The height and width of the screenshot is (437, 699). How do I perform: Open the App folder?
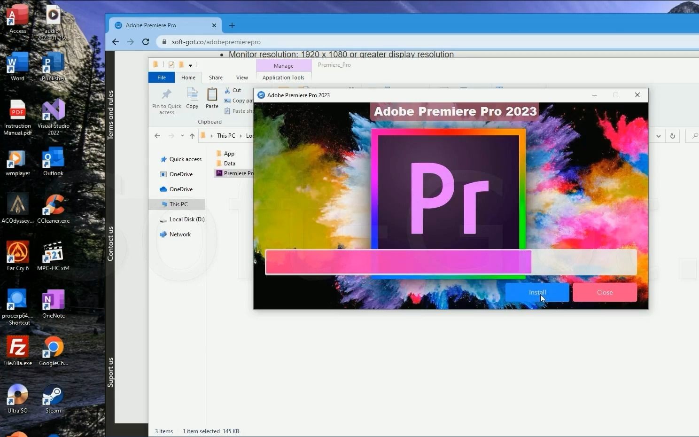pyautogui.click(x=225, y=154)
